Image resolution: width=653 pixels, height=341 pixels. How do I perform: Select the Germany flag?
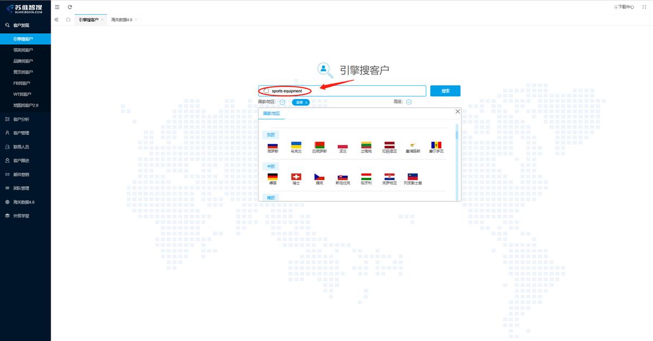[x=273, y=176]
